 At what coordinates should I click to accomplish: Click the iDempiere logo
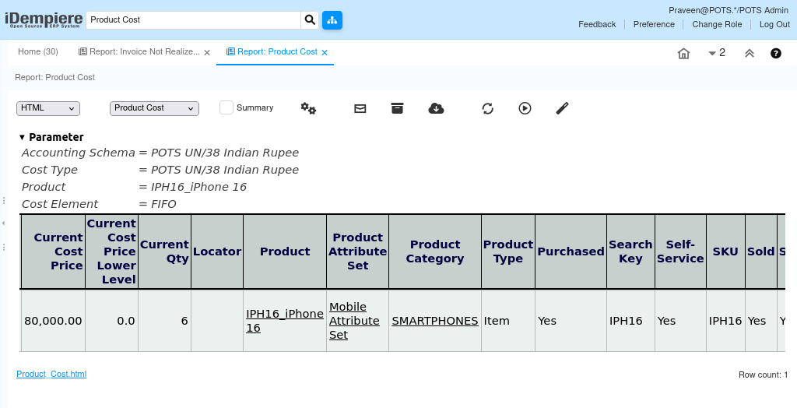[x=44, y=19]
